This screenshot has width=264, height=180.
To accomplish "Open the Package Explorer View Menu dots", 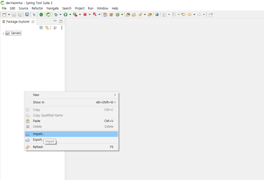I will pyautogui.click(x=61, y=28).
